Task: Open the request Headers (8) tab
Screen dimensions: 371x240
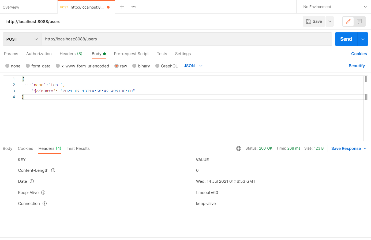Action: pyautogui.click(x=71, y=54)
